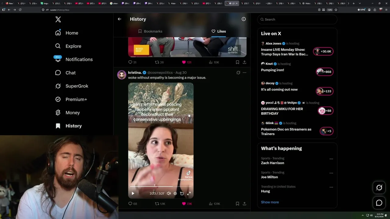Bookmark kristina's post
The height and width of the screenshot is (219, 390).
237,204
